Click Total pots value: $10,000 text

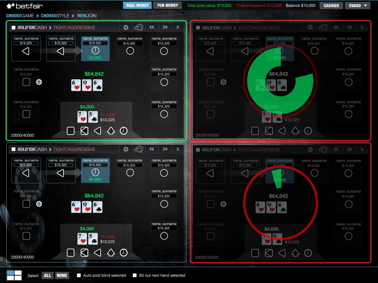[209, 6]
